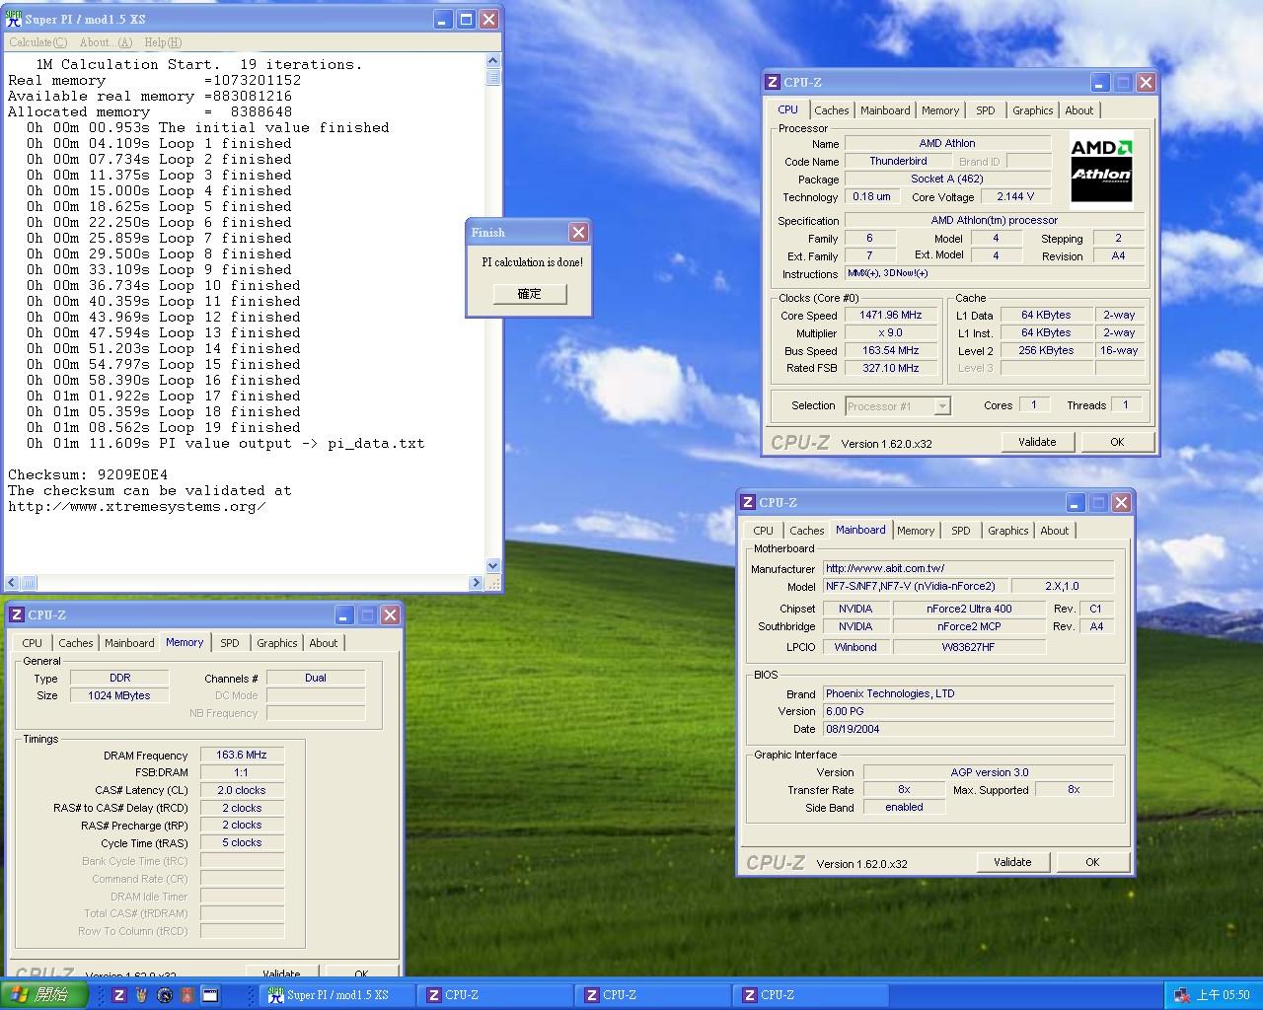Image resolution: width=1263 pixels, height=1010 pixels.
Task: Switch to CPU tab in nForce2 Mainboard window
Action: [763, 531]
